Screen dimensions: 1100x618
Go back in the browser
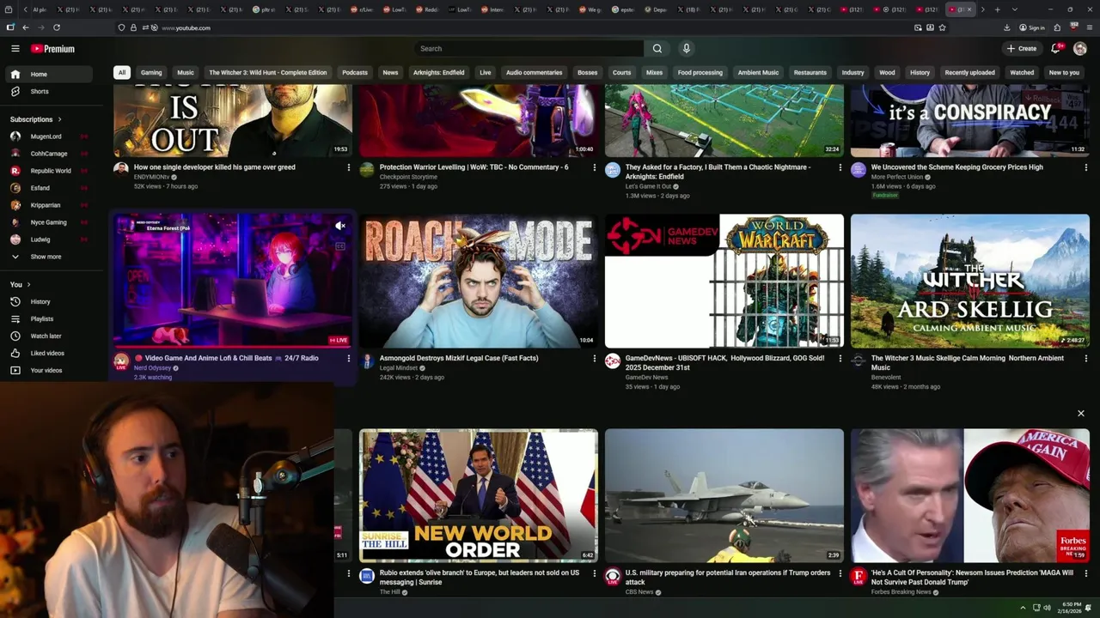tap(25, 27)
